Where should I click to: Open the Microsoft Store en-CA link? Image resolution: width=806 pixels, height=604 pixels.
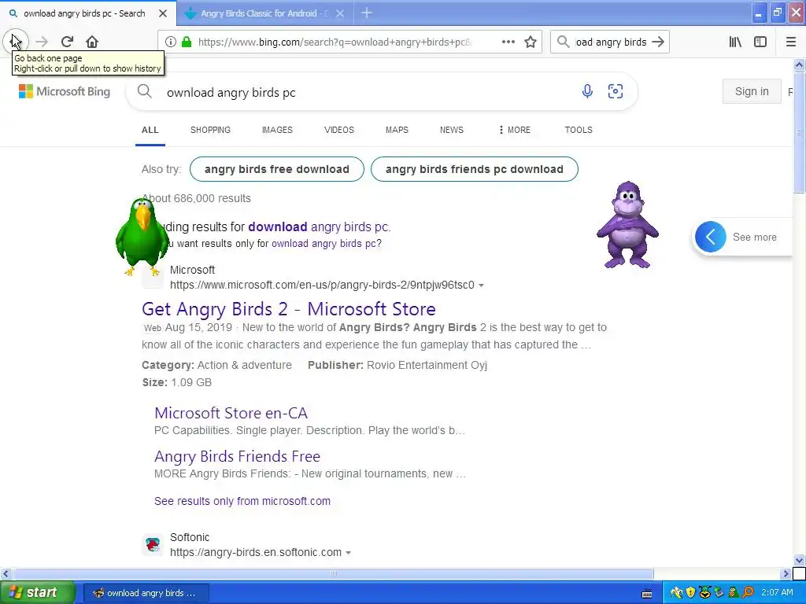coord(231,413)
